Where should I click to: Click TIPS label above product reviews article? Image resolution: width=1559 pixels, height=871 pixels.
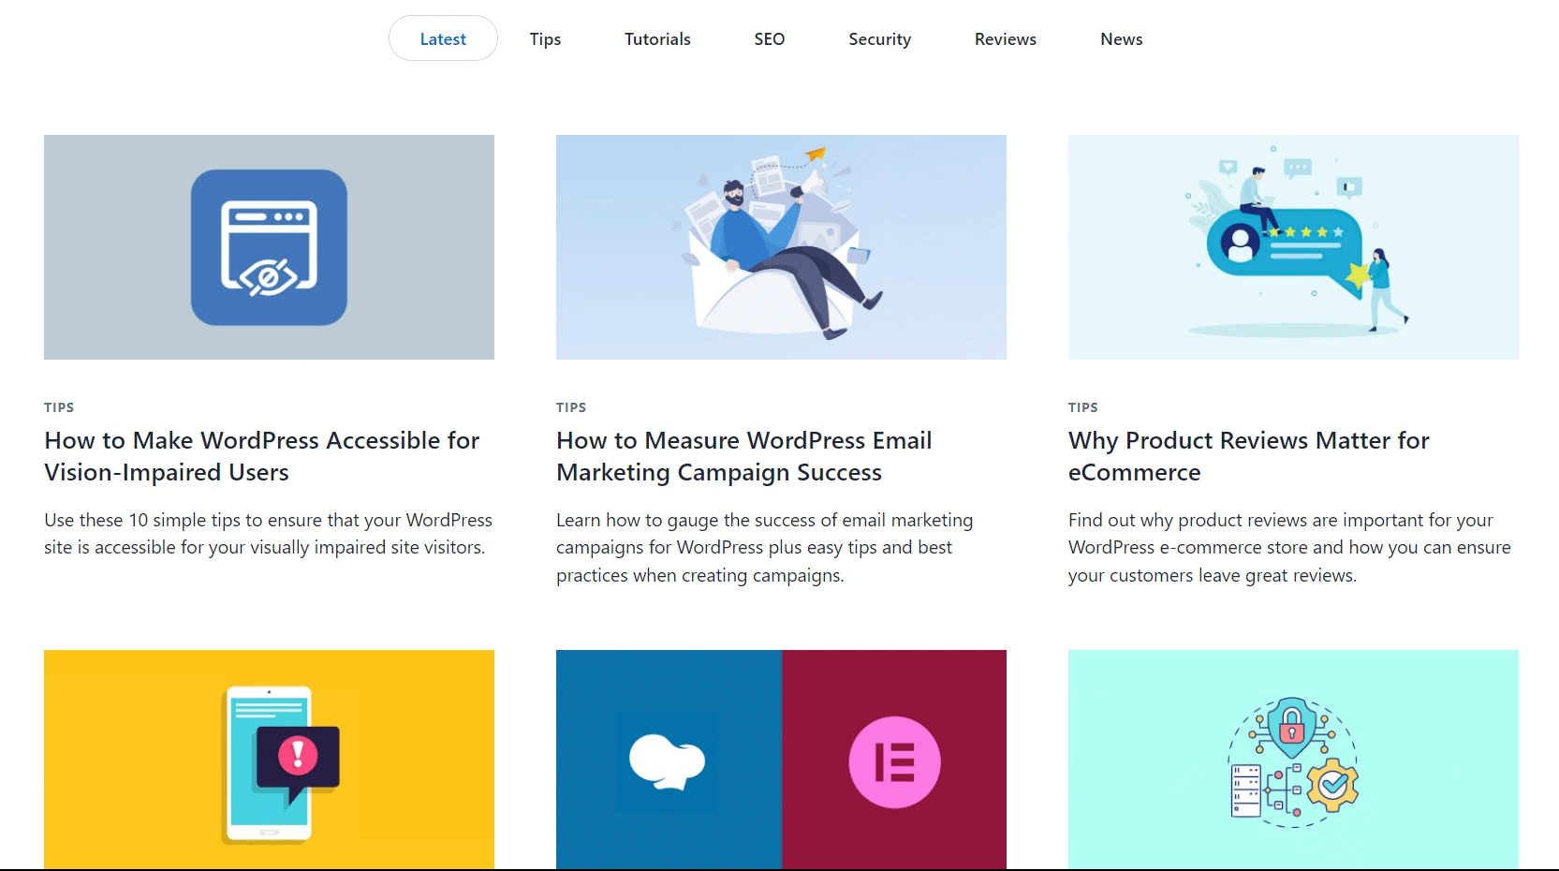tap(1083, 407)
